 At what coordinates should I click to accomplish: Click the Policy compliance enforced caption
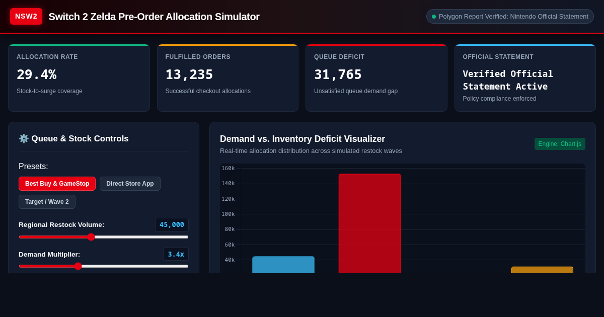[499, 99]
